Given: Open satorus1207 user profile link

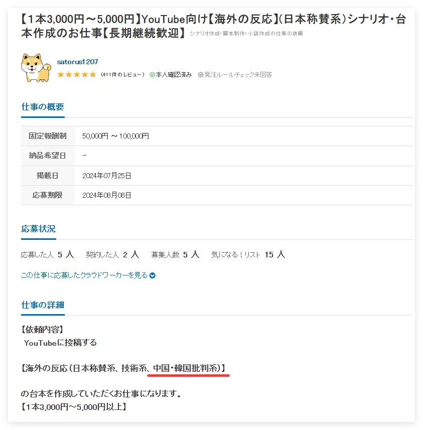Looking at the screenshot, I should (77, 62).
